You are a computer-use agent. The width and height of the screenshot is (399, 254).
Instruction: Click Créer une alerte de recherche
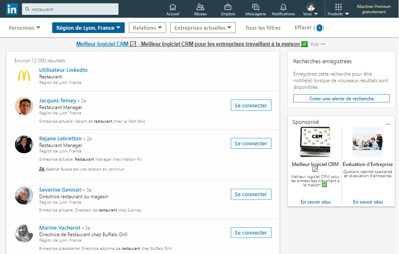click(x=341, y=98)
